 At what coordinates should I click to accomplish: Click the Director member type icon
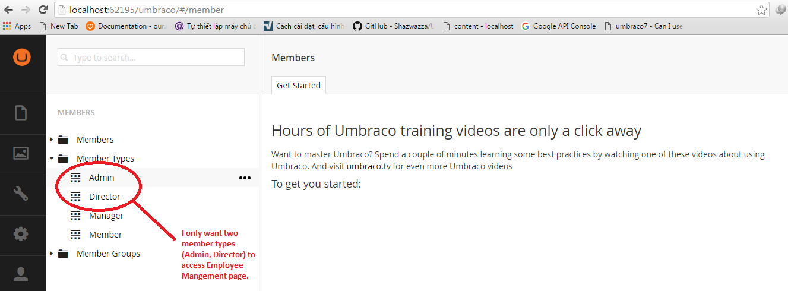pos(75,197)
